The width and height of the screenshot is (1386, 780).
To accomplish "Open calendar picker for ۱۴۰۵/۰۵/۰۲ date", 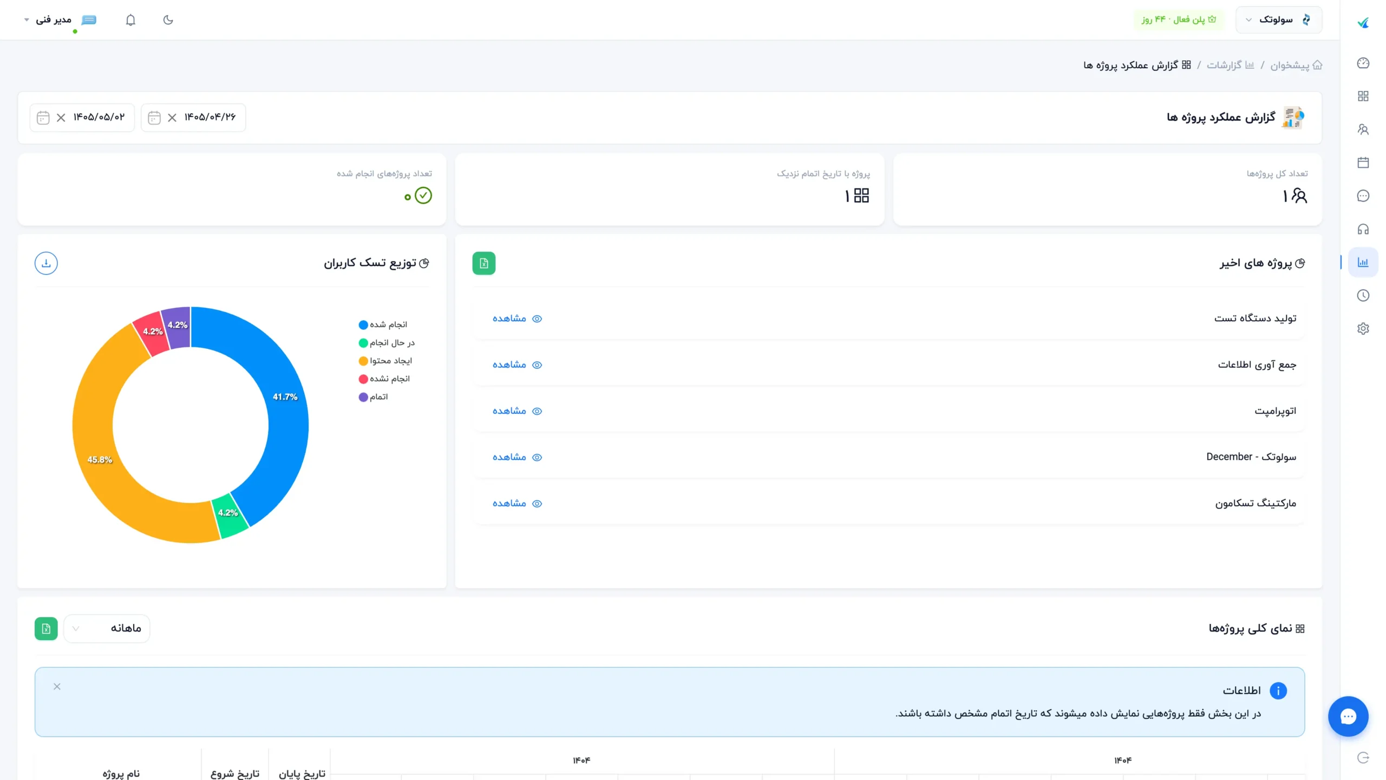I will coord(43,118).
